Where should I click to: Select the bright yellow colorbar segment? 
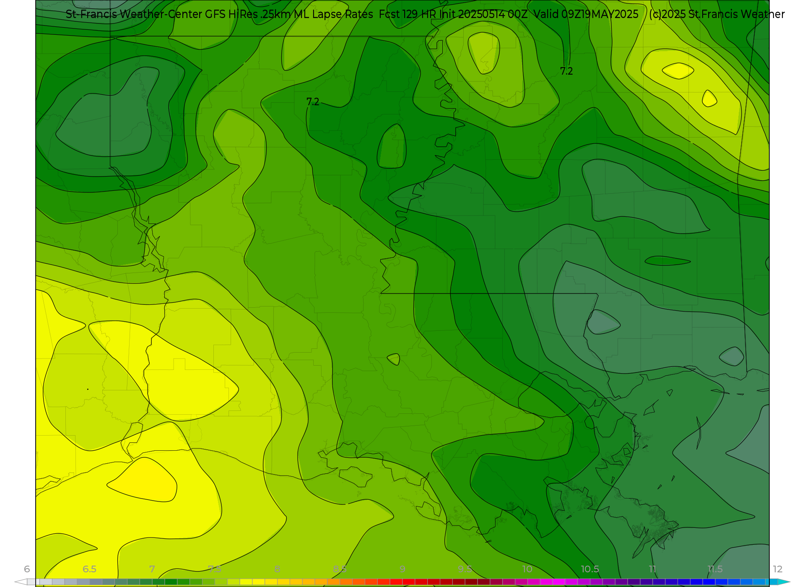(x=246, y=582)
